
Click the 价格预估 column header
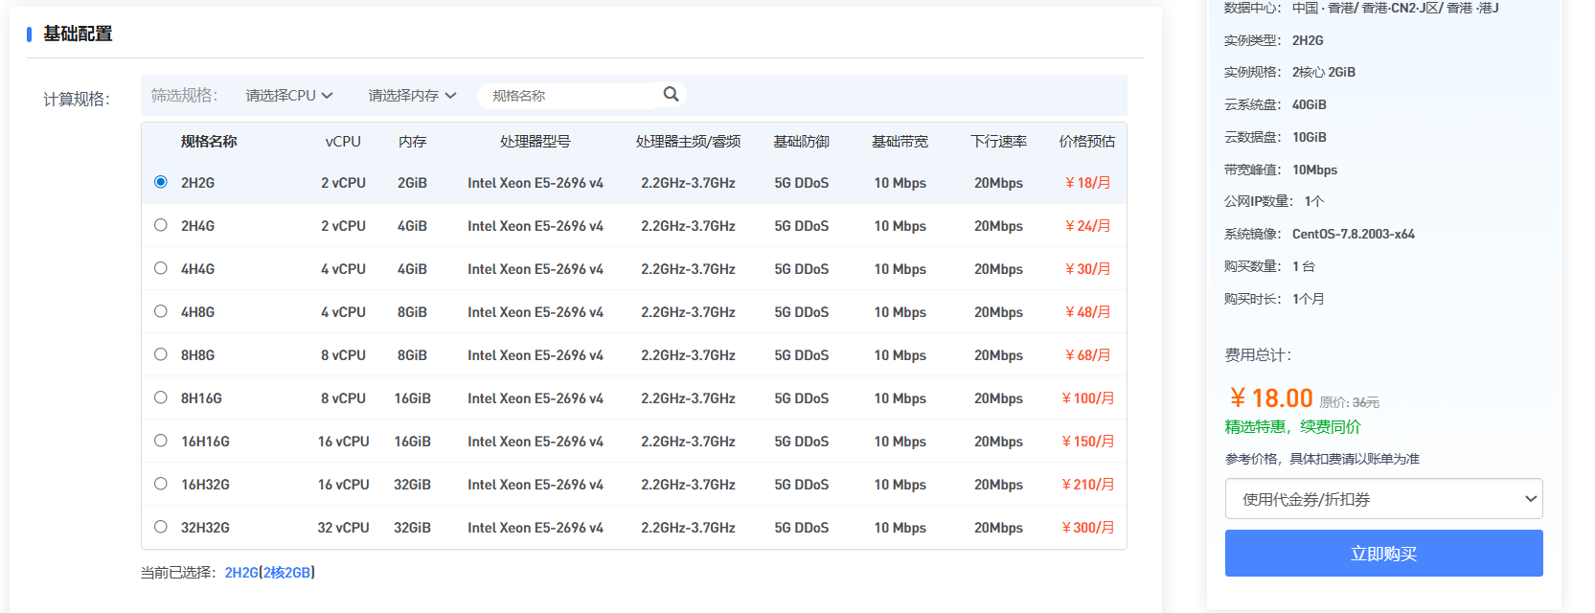pos(1086,142)
